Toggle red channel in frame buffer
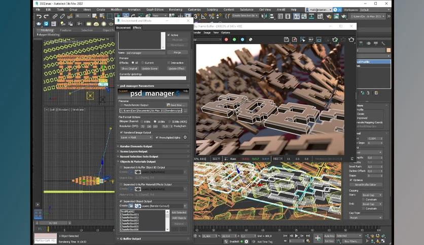Image resolution: width=424 pixels, height=245 pixels. (226, 39)
